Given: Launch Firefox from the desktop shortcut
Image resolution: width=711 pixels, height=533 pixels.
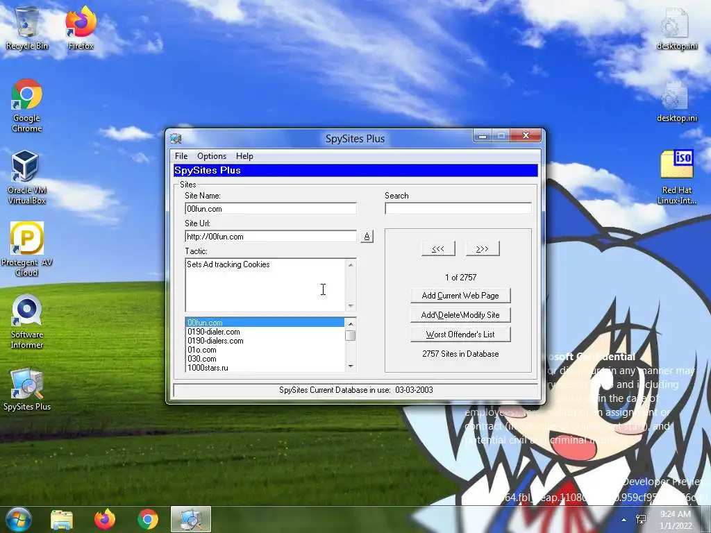Looking at the screenshot, I should coord(81,27).
